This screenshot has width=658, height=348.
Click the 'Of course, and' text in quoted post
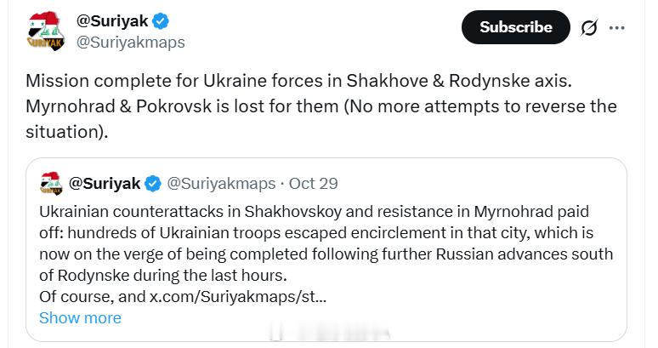[x=93, y=296]
